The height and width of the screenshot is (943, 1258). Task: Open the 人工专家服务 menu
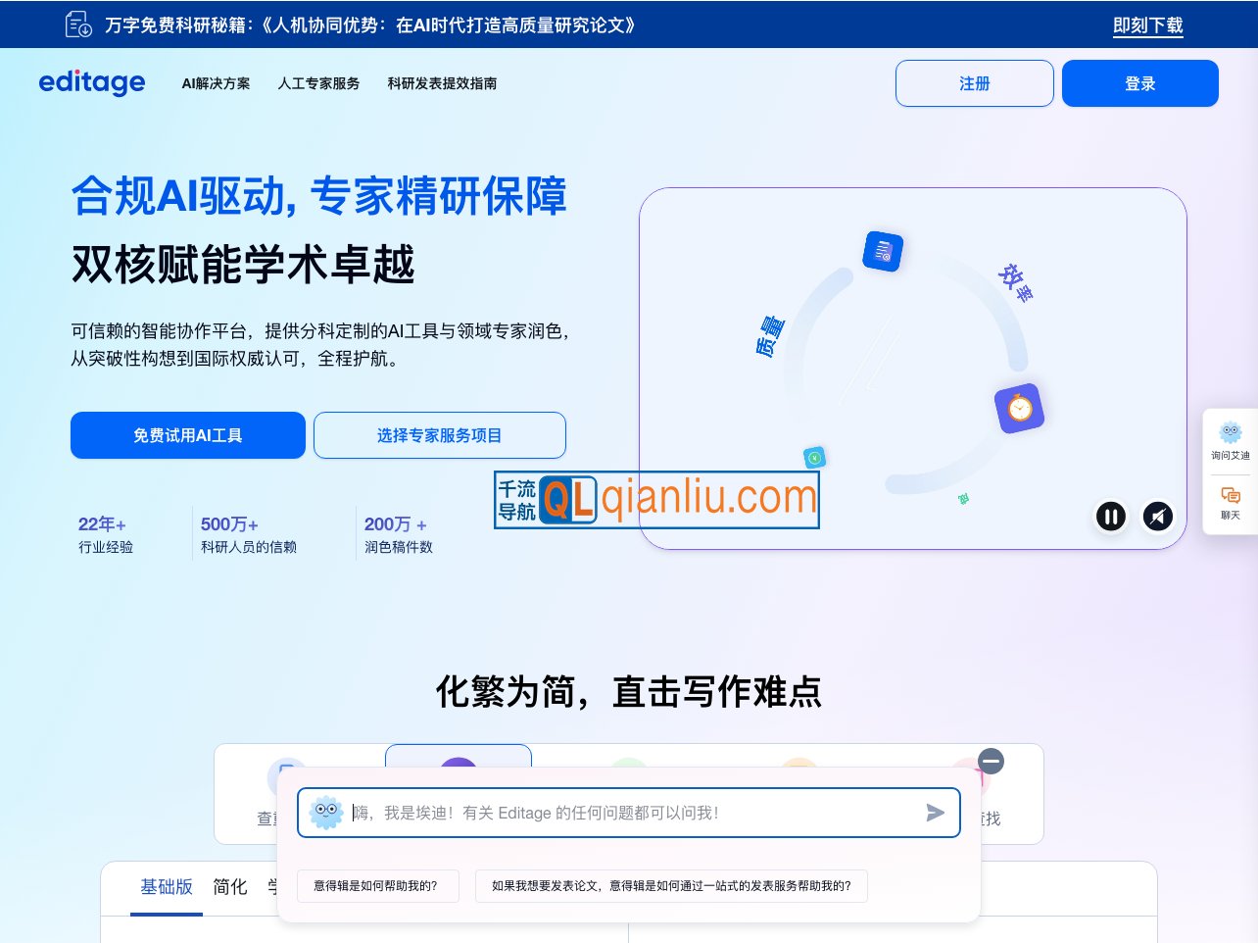click(x=318, y=83)
